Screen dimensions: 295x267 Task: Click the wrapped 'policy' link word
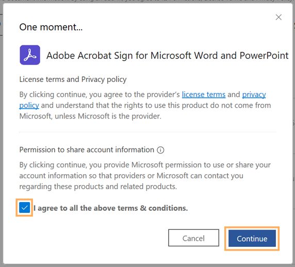tap(29, 106)
